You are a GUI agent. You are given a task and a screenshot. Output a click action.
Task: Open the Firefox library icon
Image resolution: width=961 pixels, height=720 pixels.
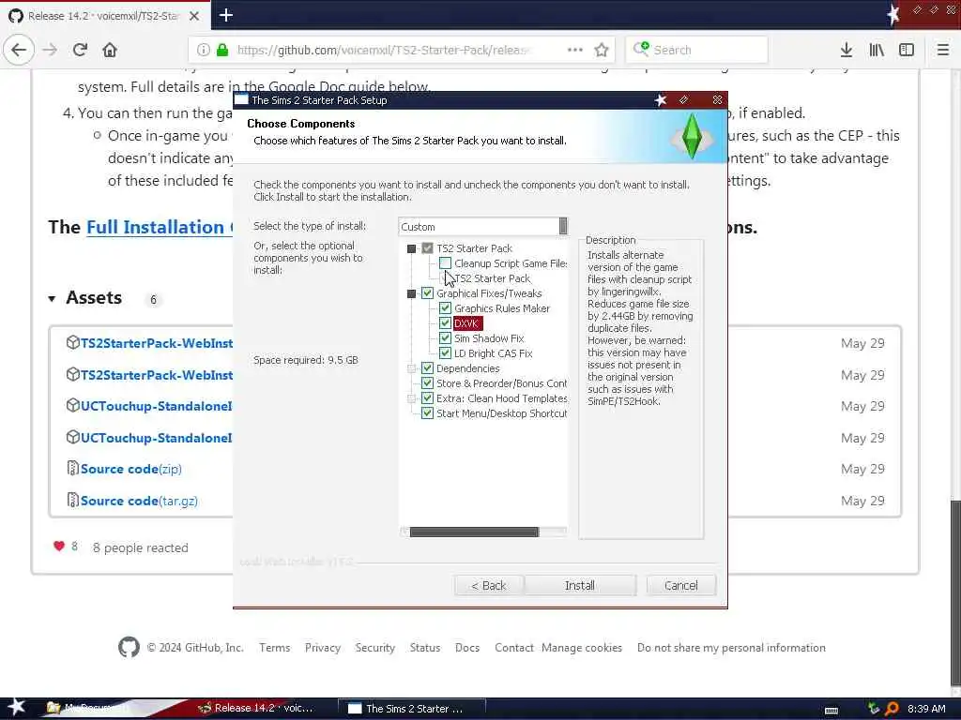point(877,50)
